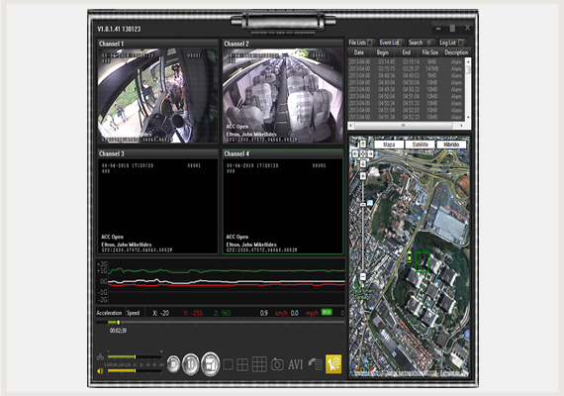Image resolution: width=564 pixels, height=396 pixels.
Task: Switch the map to Satélite view
Action: point(420,145)
